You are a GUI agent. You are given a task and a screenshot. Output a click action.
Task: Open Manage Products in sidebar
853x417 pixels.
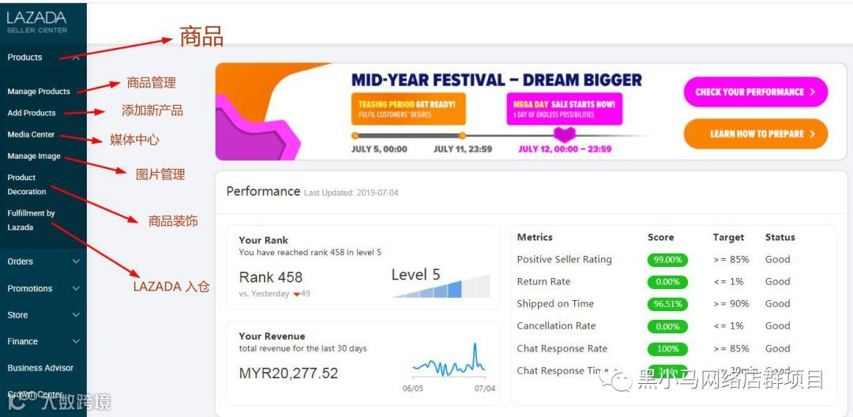(x=39, y=92)
